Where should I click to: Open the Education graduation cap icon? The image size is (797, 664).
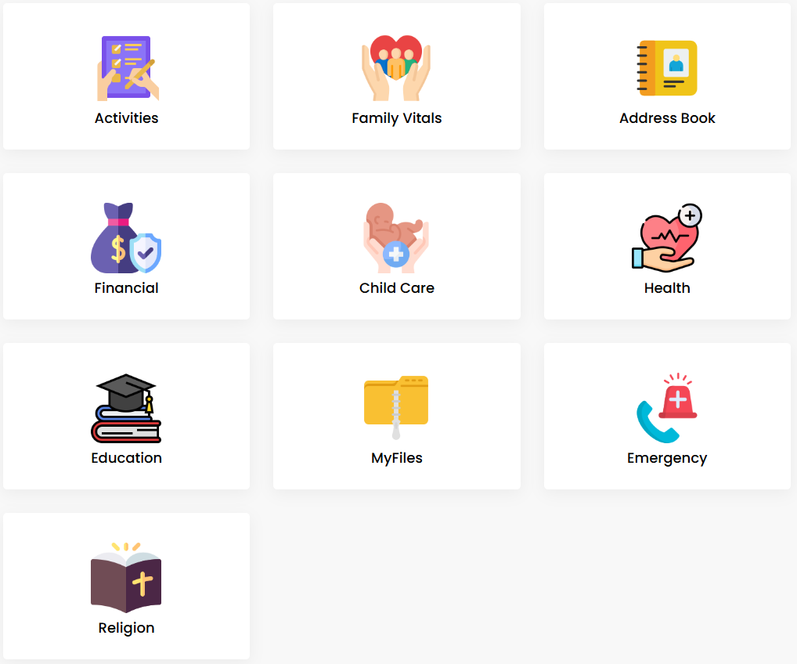point(126,408)
